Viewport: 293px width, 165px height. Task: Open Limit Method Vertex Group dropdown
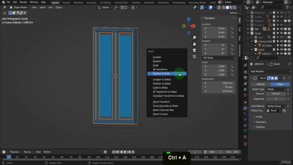[276, 106]
